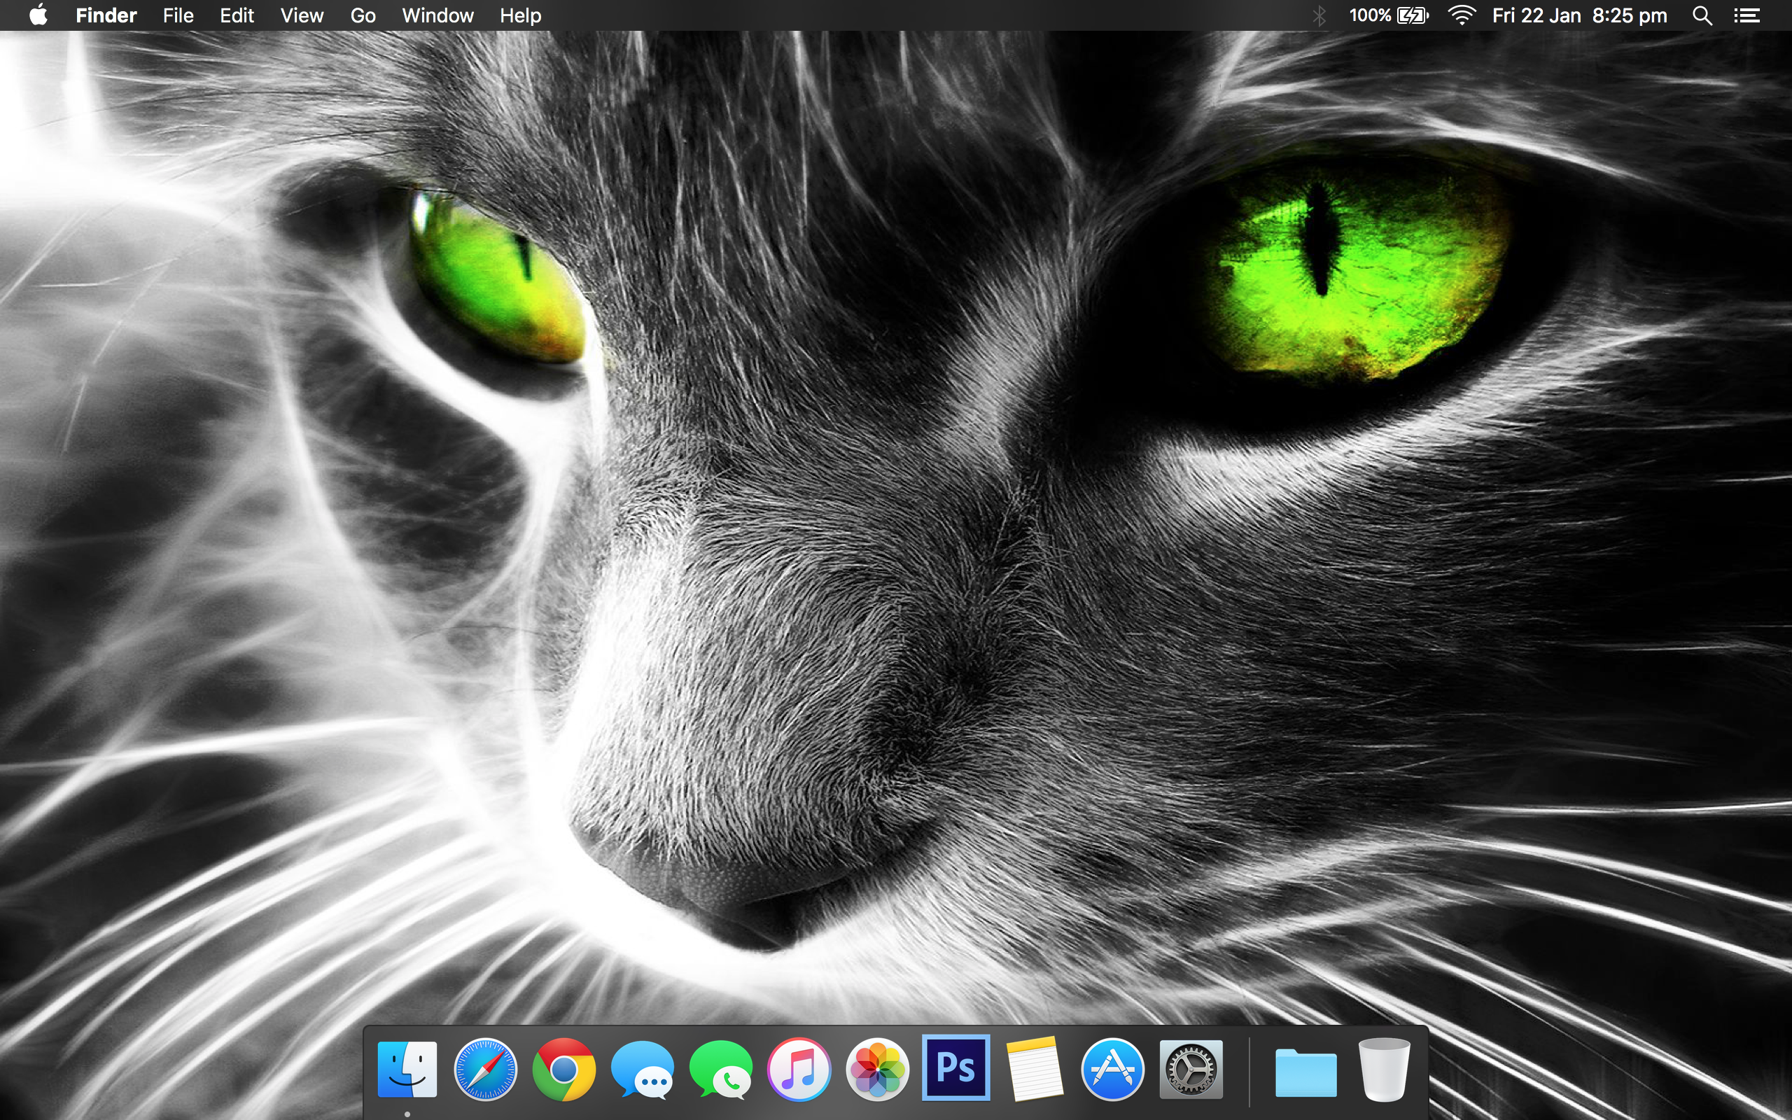This screenshot has width=1792, height=1120.
Task: Open Finder from the dock
Action: [407, 1069]
